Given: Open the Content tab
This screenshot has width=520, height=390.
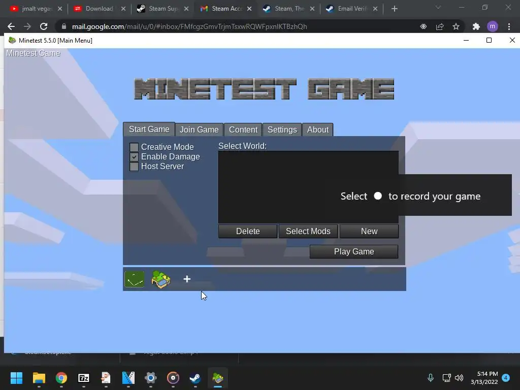Looking at the screenshot, I should [x=243, y=129].
